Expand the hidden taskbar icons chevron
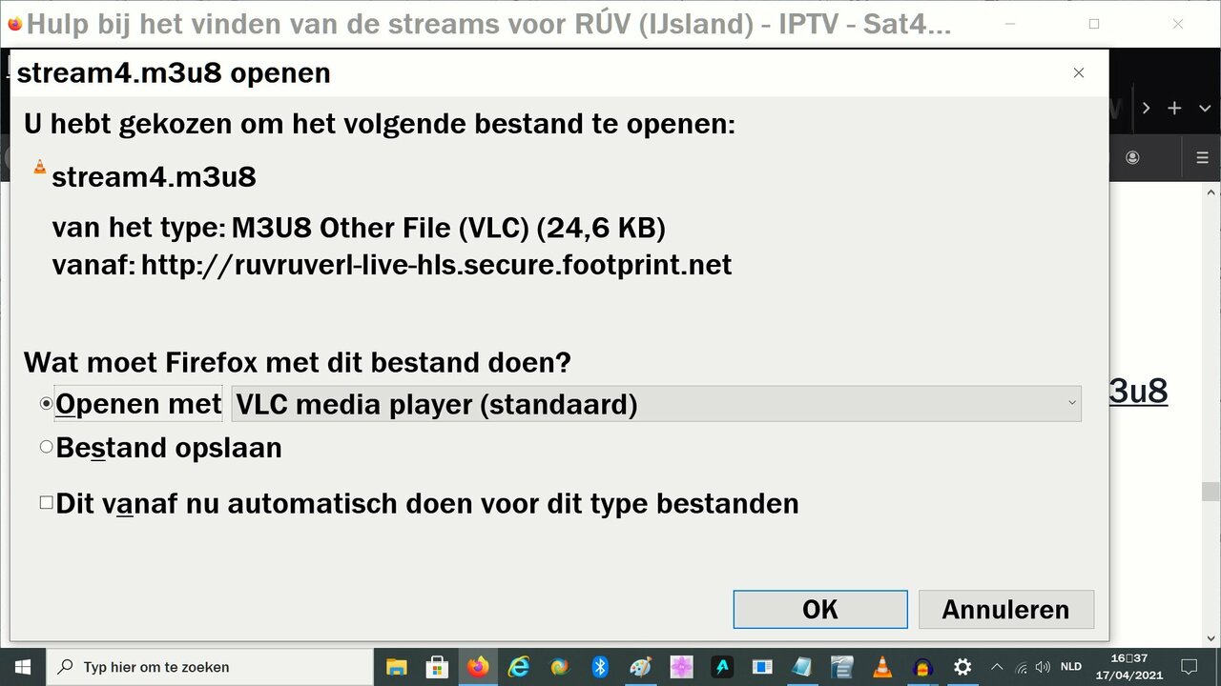Screen dimensions: 1221x686 click(996, 667)
